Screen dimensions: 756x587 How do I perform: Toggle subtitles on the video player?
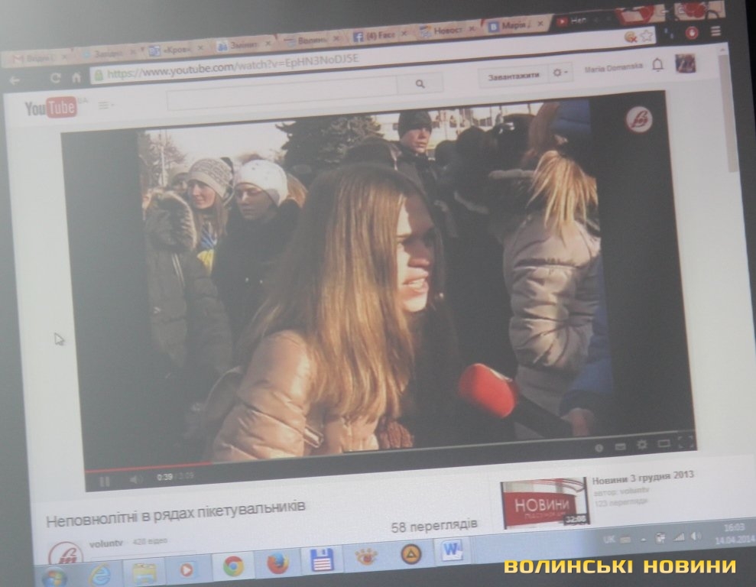point(620,446)
